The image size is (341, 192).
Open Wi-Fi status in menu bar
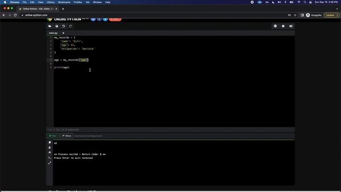point(299,2)
